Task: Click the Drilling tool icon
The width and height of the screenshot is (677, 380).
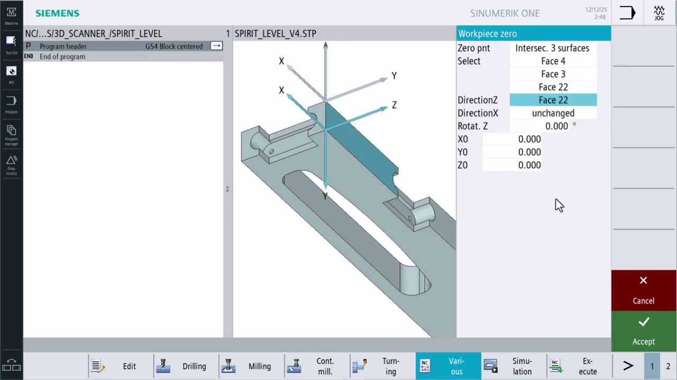Action: (163, 366)
